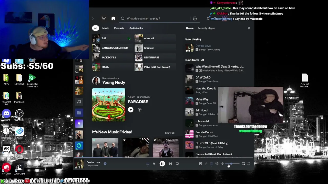The height and width of the screenshot is (184, 328).
Task: Open OBS Studio desktop shortcut
Action: click(19, 115)
